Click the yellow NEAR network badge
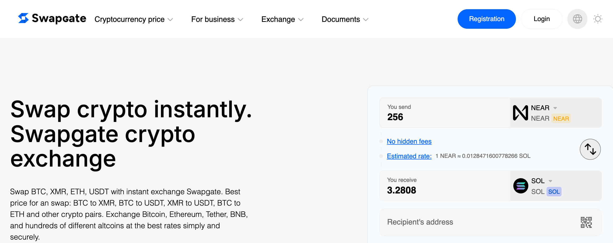 click(561, 119)
